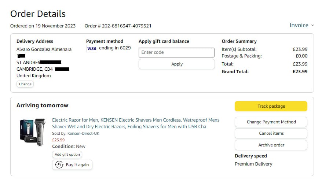The image size is (322, 182).
Task: Click the Buy it again button
Action: tap(72, 165)
